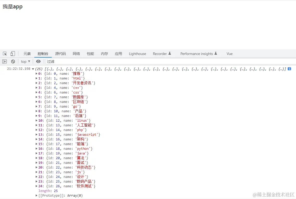Activate the inspect element picker icon
Viewport: 296px width, 199px height.
[x=5, y=54]
